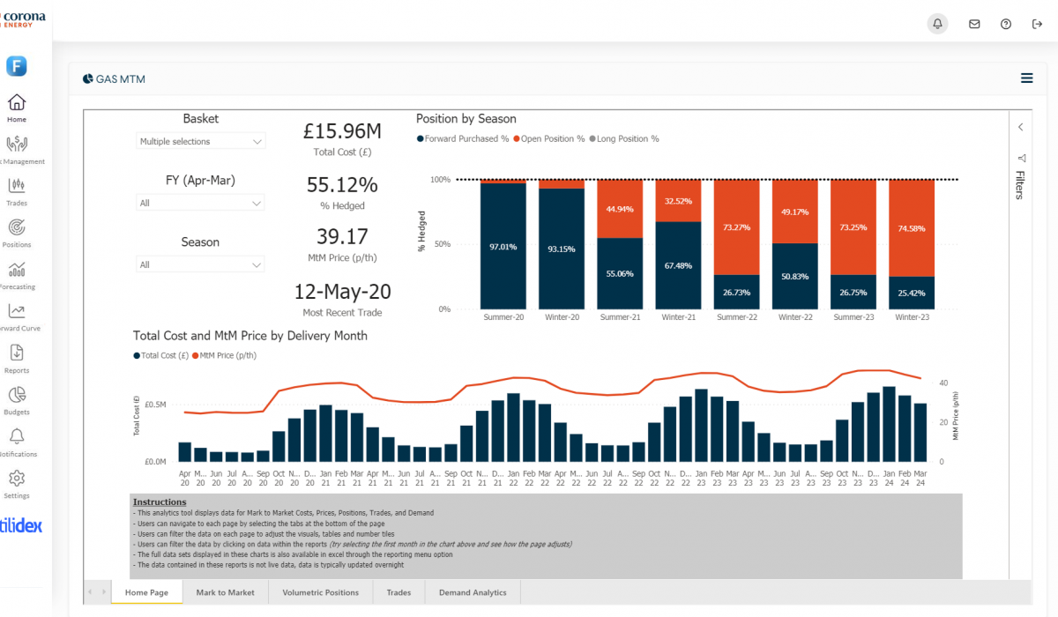Go to Positions in sidebar
The height and width of the screenshot is (617, 1058).
[17, 227]
